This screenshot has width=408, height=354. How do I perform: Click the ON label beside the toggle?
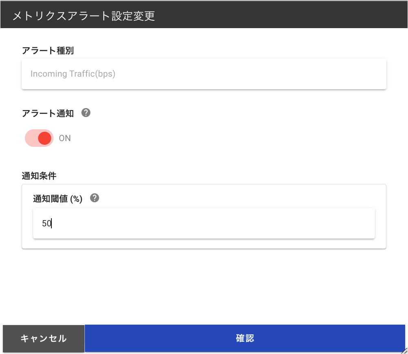(65, 138)
